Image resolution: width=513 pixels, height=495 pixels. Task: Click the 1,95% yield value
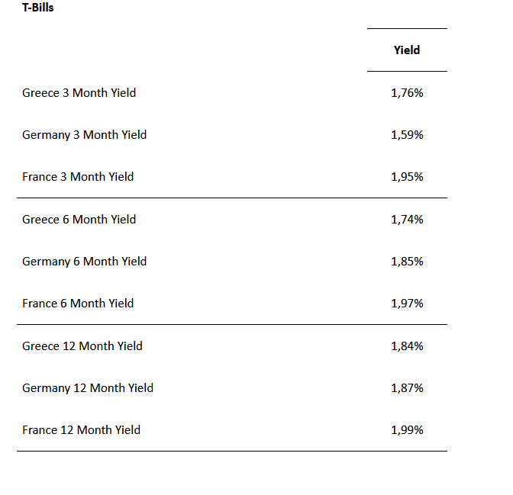(x=407, y=177)
